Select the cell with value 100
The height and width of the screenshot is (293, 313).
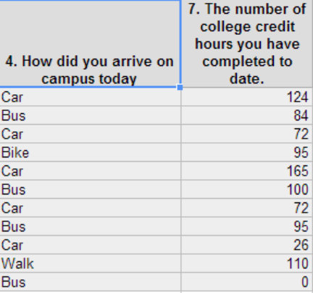pos(247,189)
